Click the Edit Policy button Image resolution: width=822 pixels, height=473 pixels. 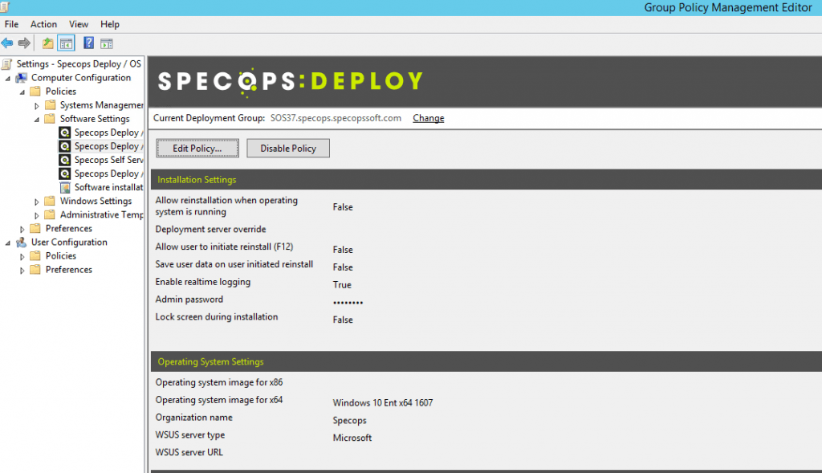197,148
